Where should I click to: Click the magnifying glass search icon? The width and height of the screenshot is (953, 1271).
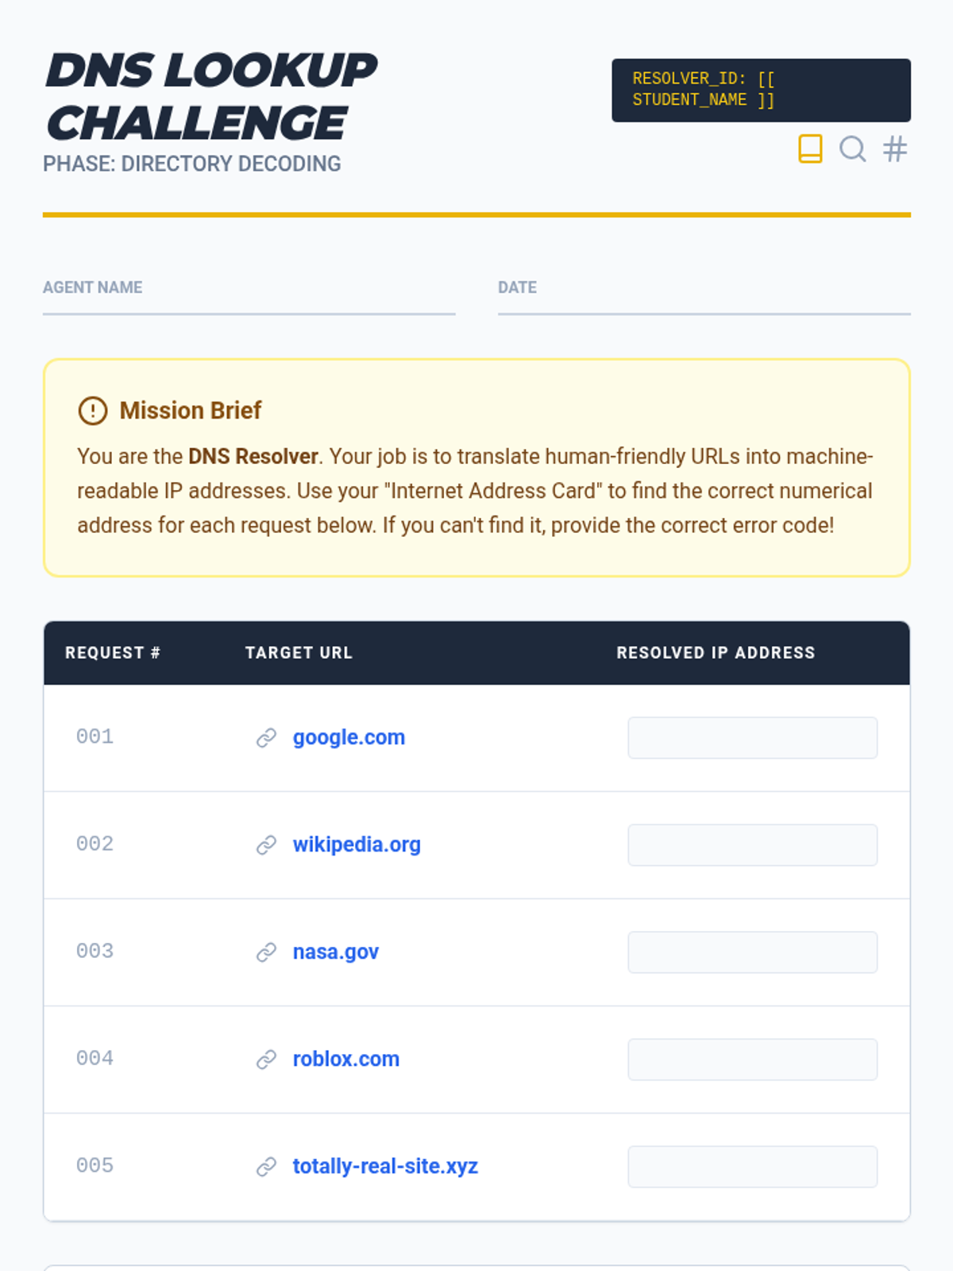[852, 149]
